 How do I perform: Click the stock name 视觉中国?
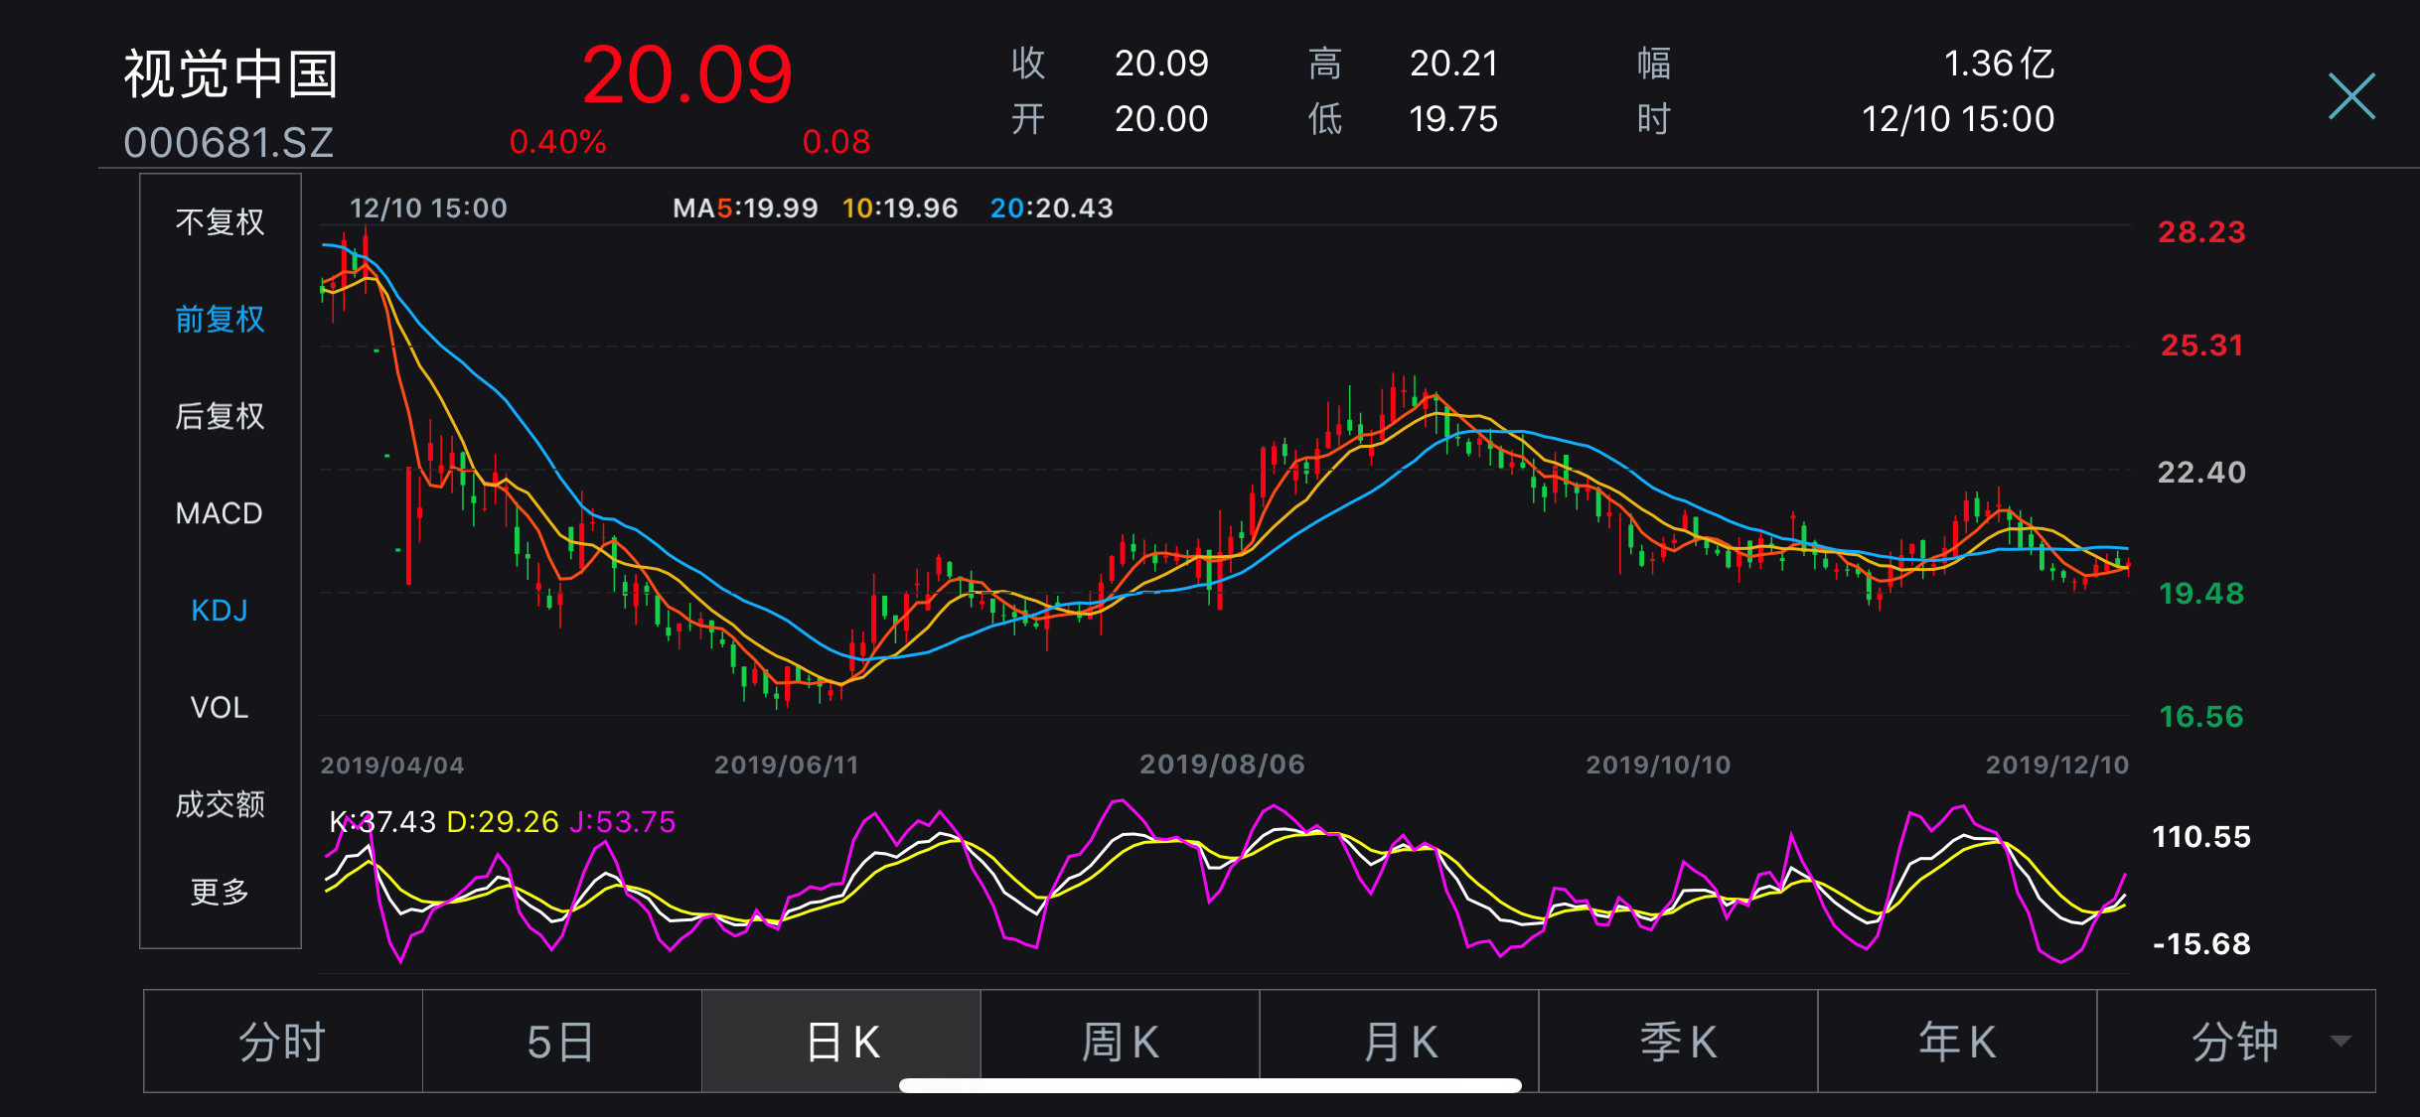click(x=230, y=74)
